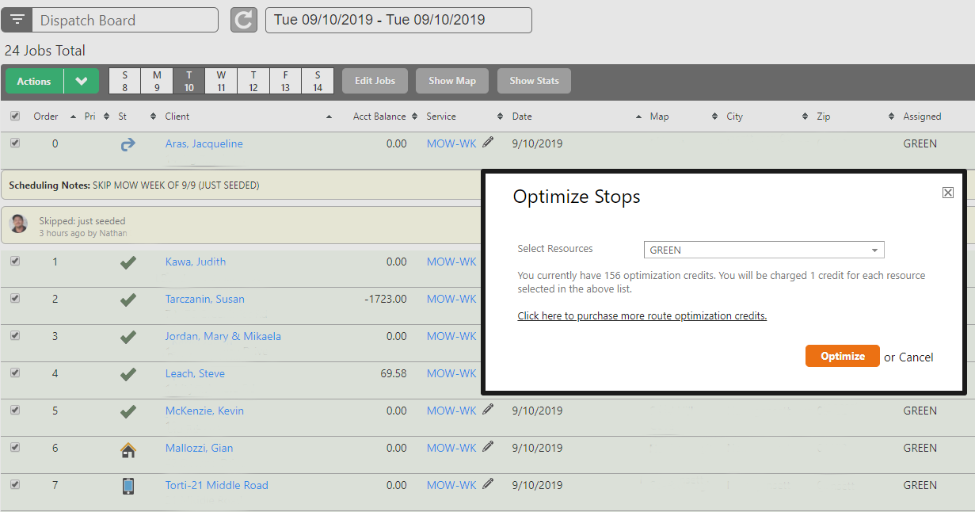975x512 pixels.
Task: Open the client profile for Jordan, Mary & Mikaela
Action: 223,336
